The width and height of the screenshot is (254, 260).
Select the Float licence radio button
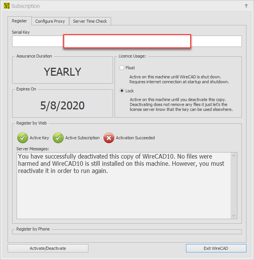tap(122, 68)
